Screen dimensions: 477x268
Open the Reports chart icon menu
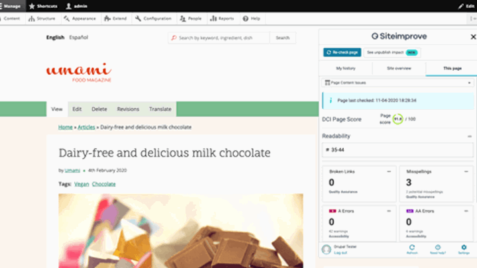(213, 19)
